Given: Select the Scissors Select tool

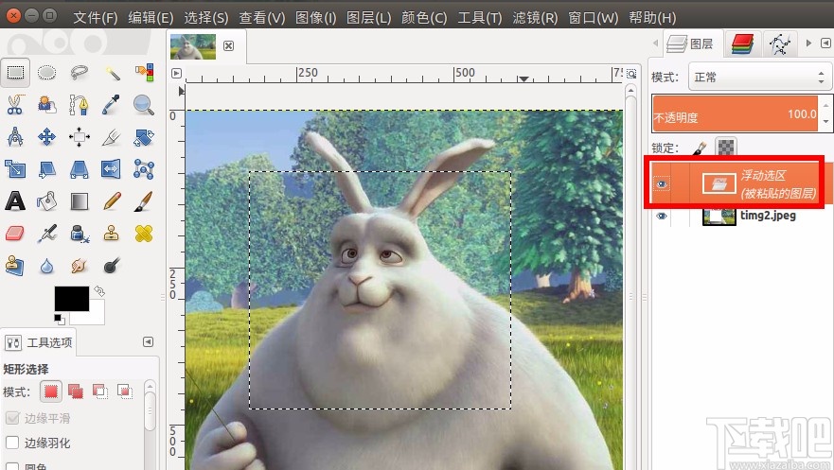Looking at the screenshot, I should click(15, 105).
